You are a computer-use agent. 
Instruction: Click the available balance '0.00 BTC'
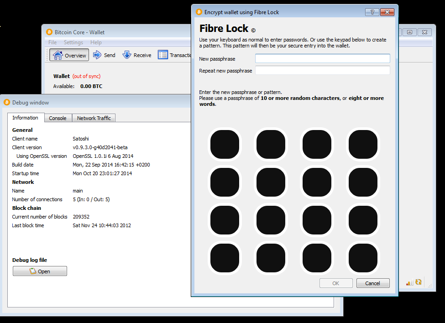[x=91, y=86]
